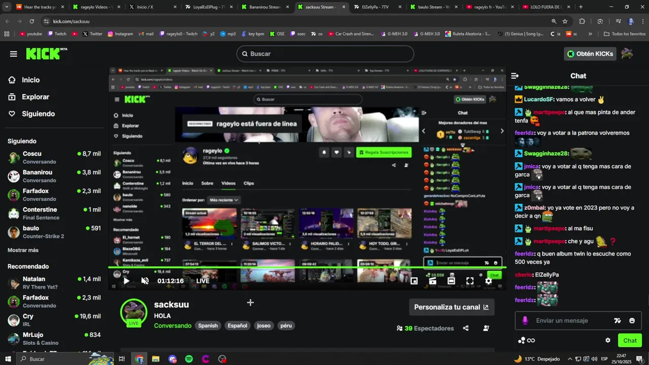The image size is (649, 365).
Task: Open File Explorer from taskbar
Action: (156, 359)
